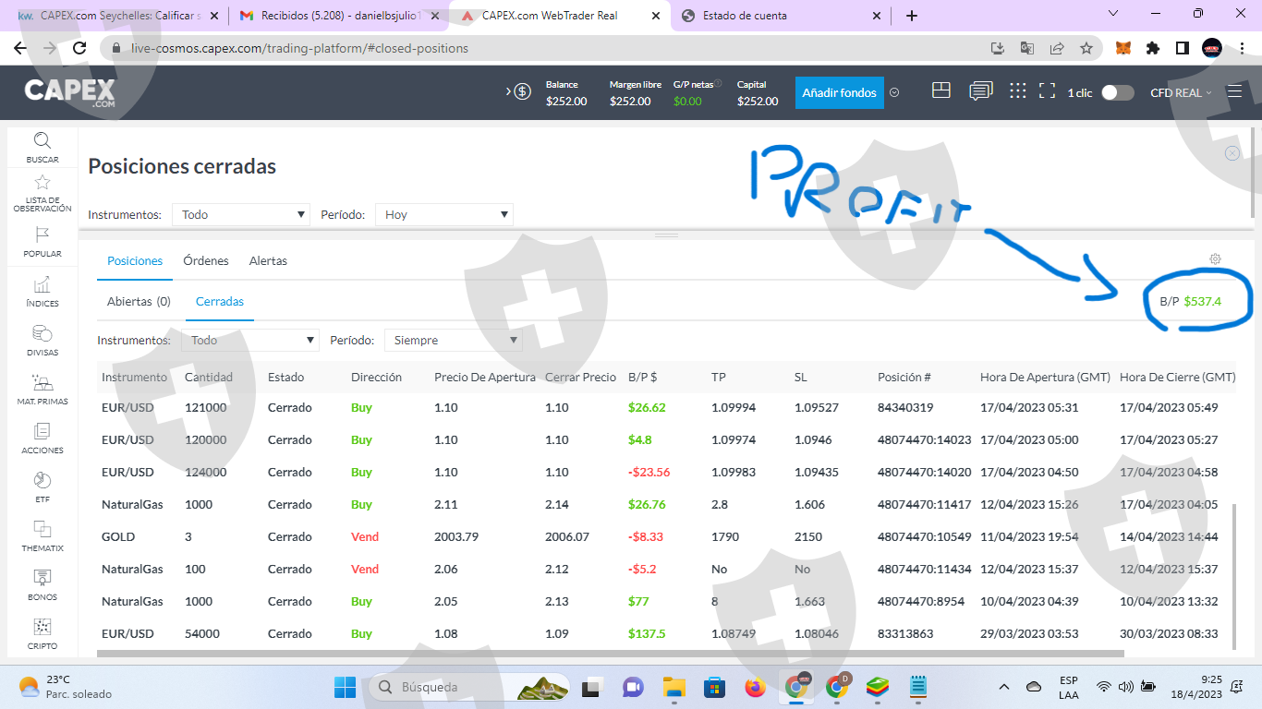The width and height of the screenshot is (1262, 709).
Task: Open the hamburger main menu
Action: (1234, 91)
